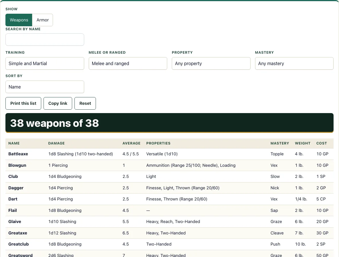Viewport: 339px width, 257px height.
Task: Click the Weight column header
Action: [x=303, y=143]
